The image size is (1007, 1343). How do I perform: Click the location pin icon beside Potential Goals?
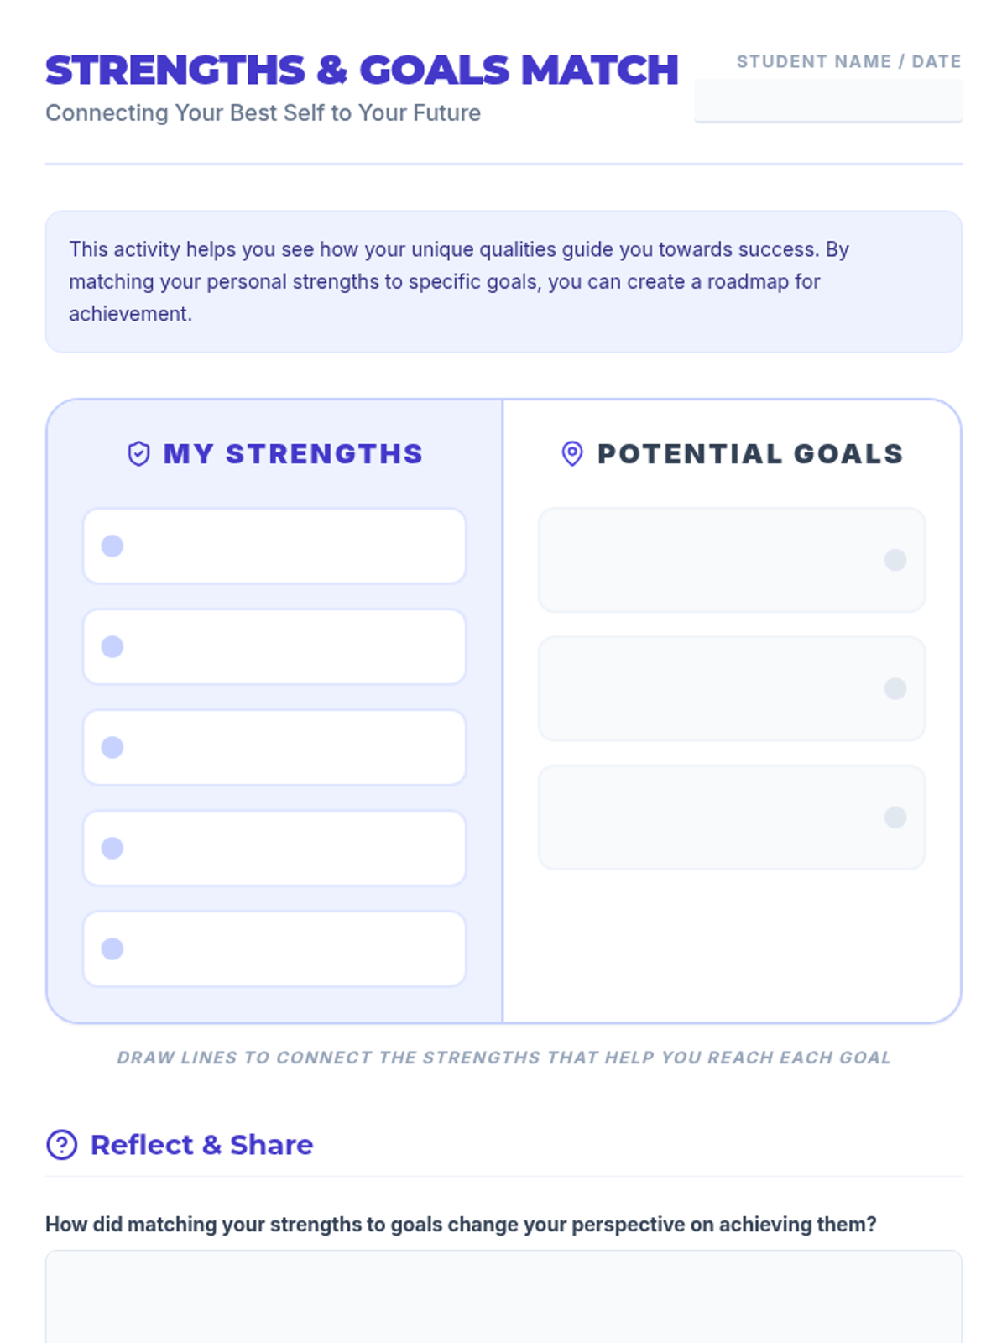tap(572, 454)
